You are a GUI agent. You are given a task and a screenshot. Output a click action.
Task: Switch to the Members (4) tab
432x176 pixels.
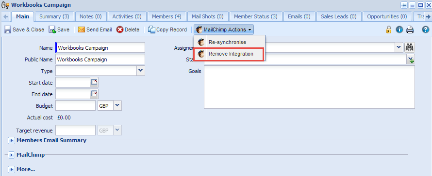166,16
